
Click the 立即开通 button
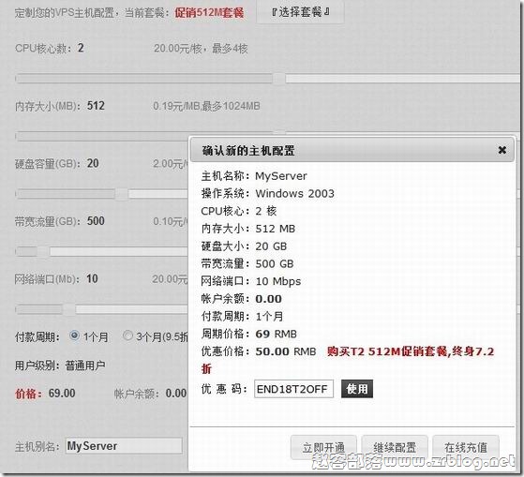pos(323,447)
